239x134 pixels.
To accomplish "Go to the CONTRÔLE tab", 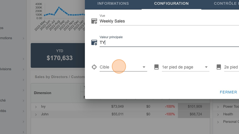I will [x=225, y=4].
